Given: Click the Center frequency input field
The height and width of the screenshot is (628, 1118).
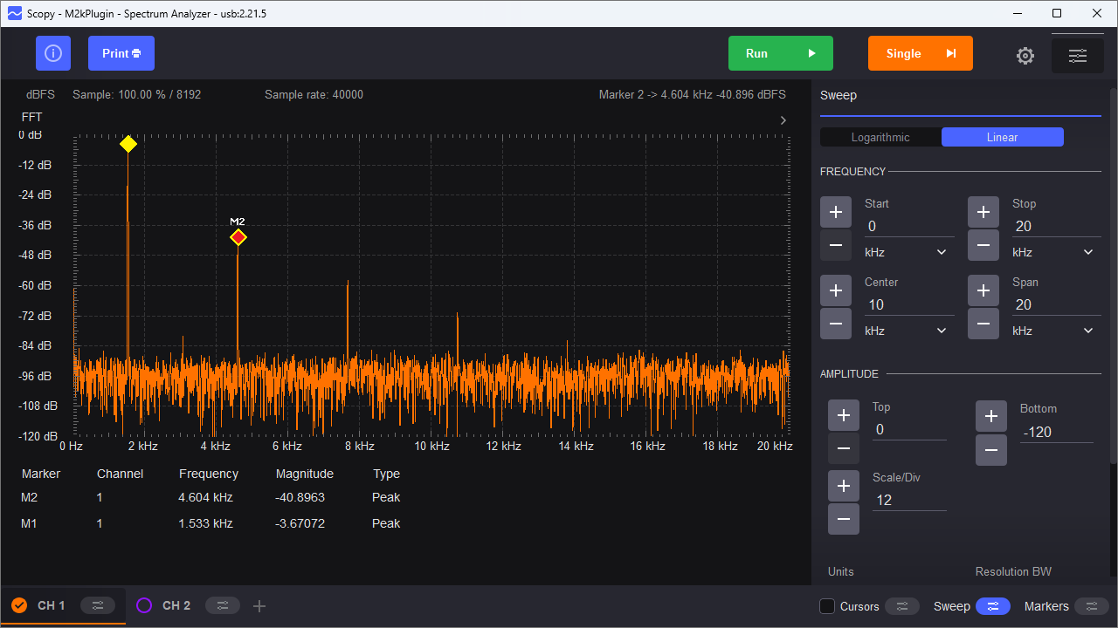Looking at the screenshot, I should tap(908, 304).
